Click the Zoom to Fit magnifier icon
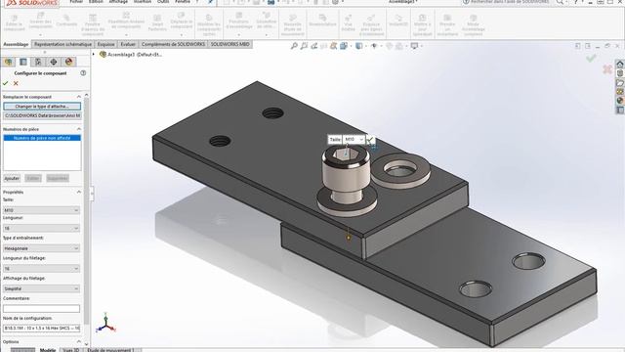The height and width of the screenshot is (352, 625). (294, 46)
